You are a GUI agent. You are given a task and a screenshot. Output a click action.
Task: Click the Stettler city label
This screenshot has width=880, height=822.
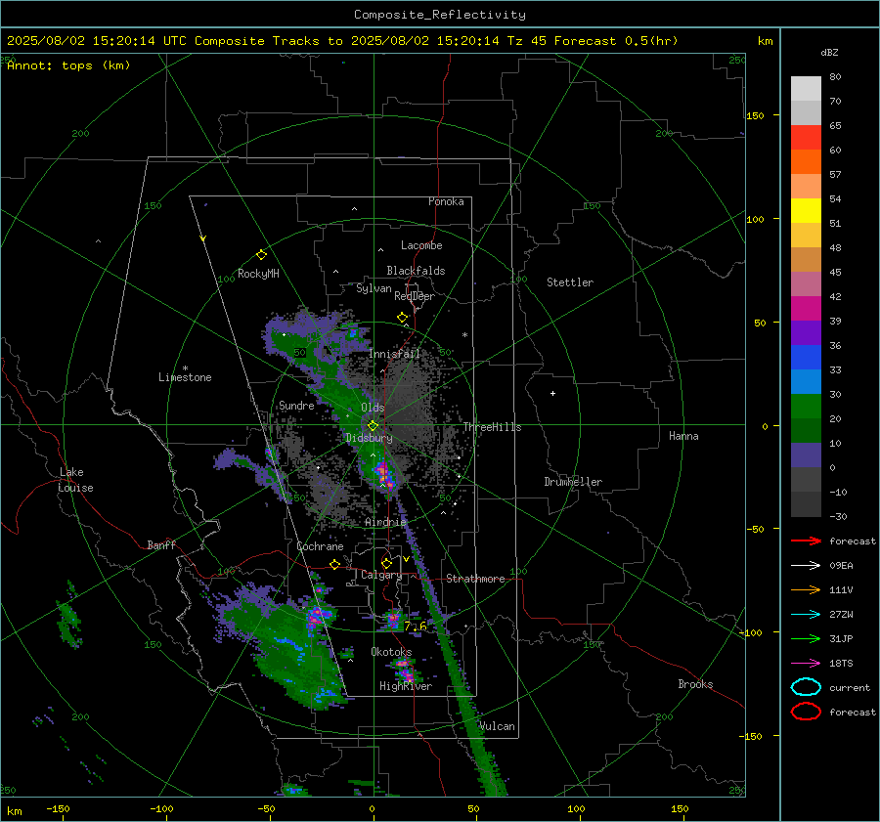point(570,282)
